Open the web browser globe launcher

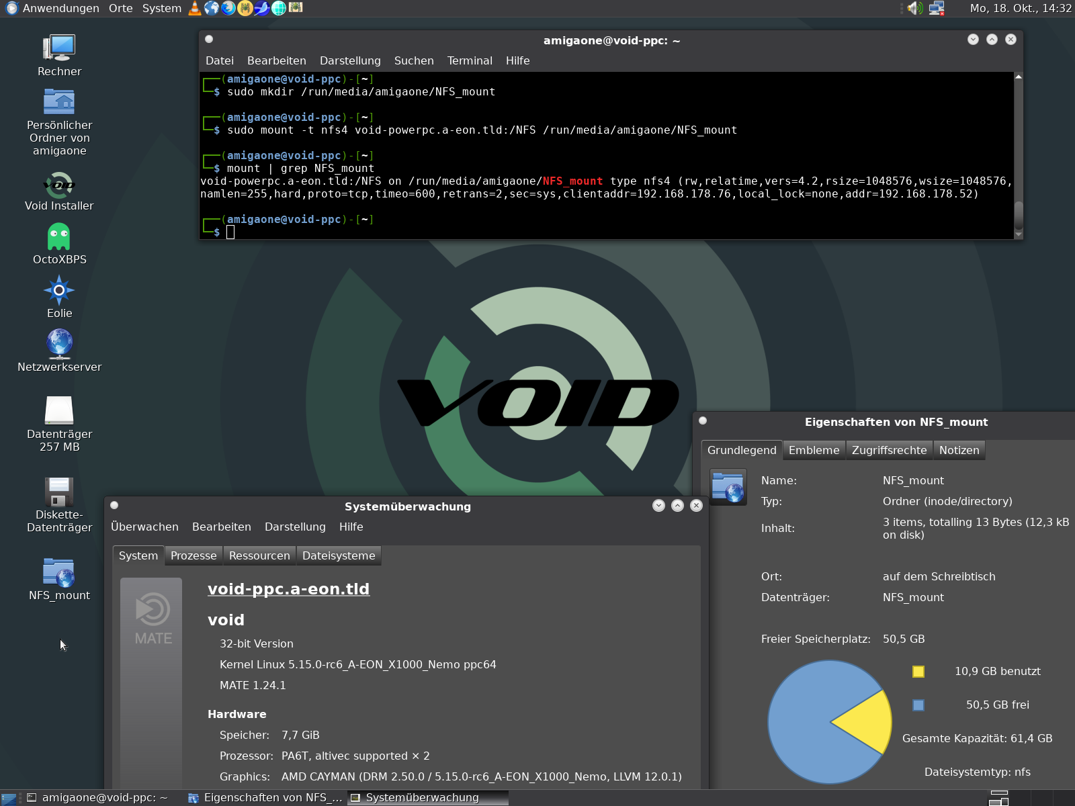click(212, 8)
